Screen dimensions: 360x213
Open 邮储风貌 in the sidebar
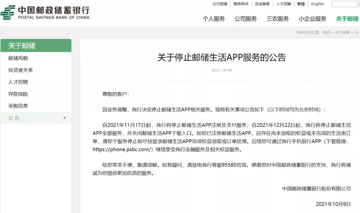click(18, 58)
